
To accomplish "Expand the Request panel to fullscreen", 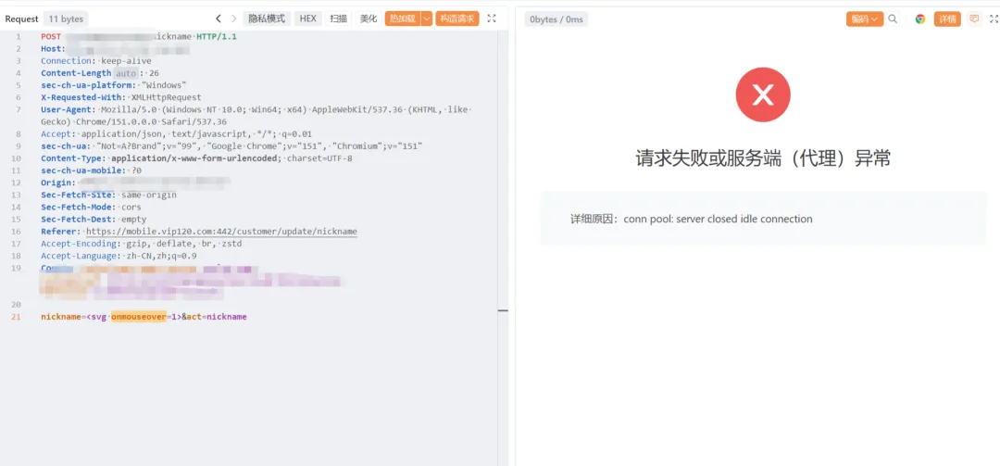I will (492, 19).
